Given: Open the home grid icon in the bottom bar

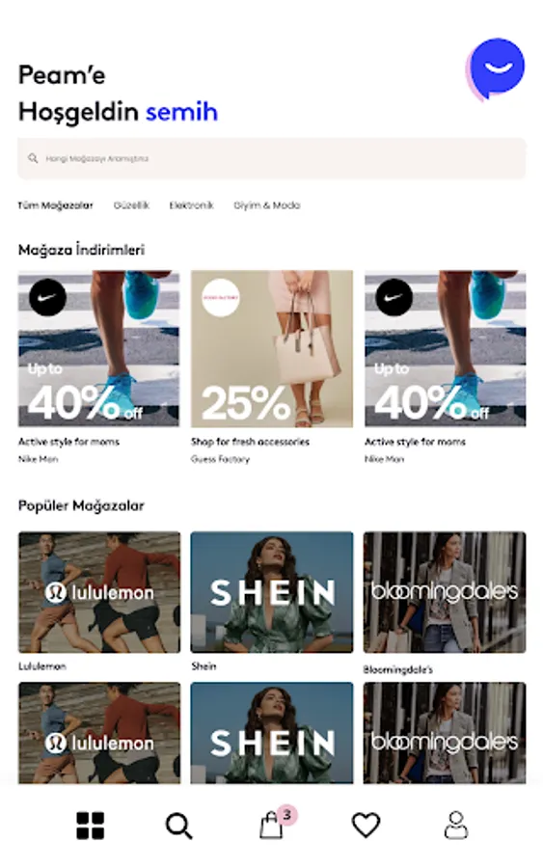Looking at the screenshot, I should click(91, 826).
